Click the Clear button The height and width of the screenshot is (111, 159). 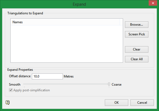pyautogui.click(x=137, y=49)
